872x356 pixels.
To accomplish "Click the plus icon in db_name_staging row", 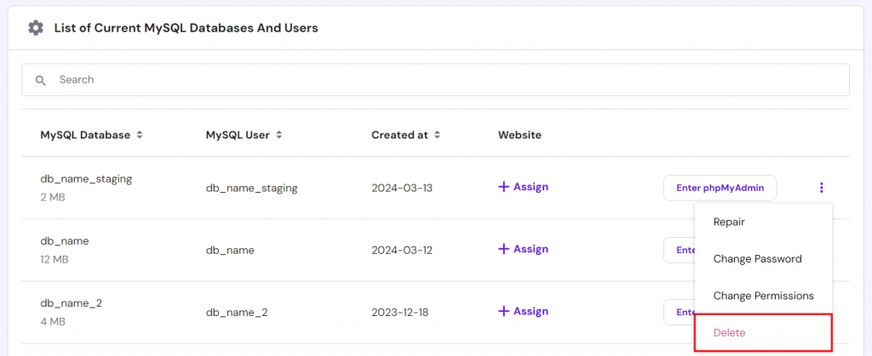I will [x=503, y=187].
